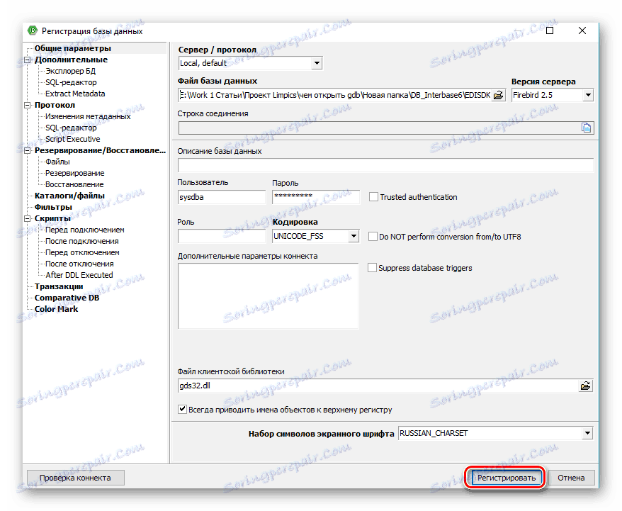This screenshot has height=511, width=622.
Task: Click the client library gds32.dll field
Action: [378, 386]
